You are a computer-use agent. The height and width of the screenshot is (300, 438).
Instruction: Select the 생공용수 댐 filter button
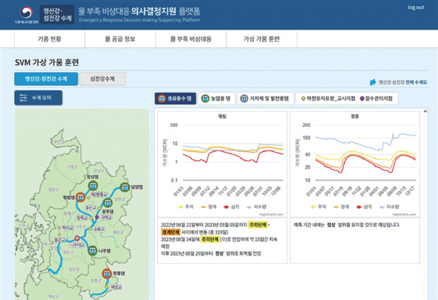point(175,99)
